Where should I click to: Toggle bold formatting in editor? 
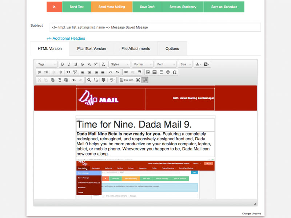(63, 64)
